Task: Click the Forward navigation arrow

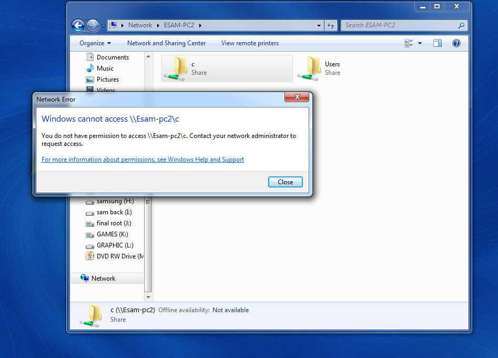Action: [93, 25]
